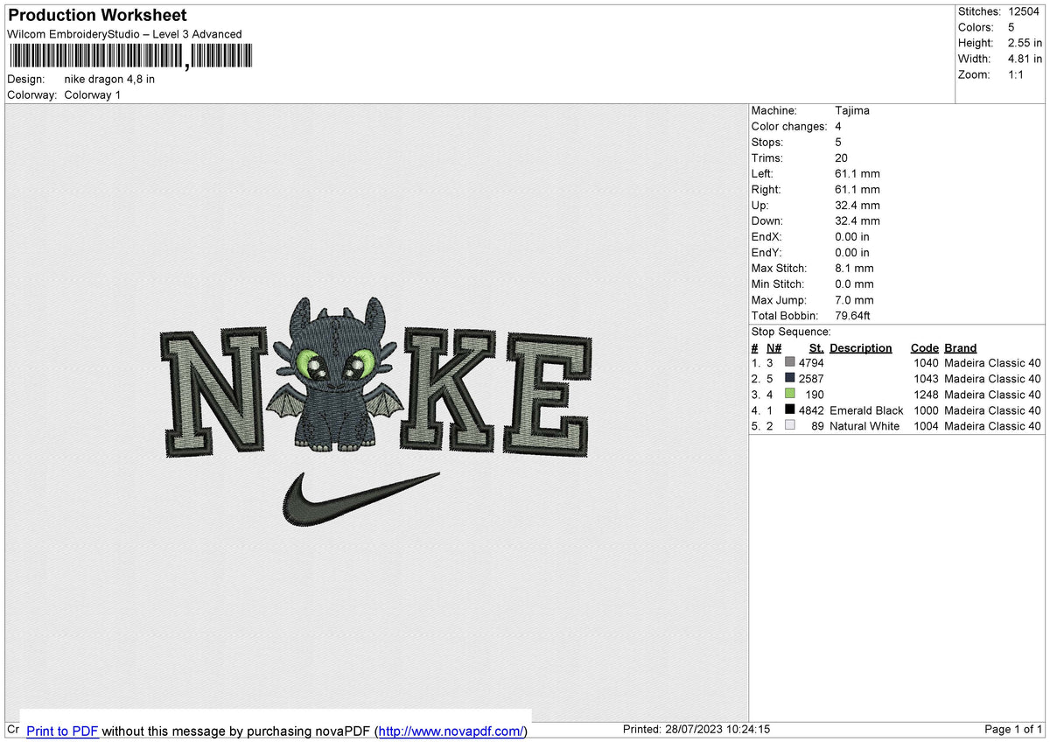
Task: Click the Brand column header
Action: [960, 348]
